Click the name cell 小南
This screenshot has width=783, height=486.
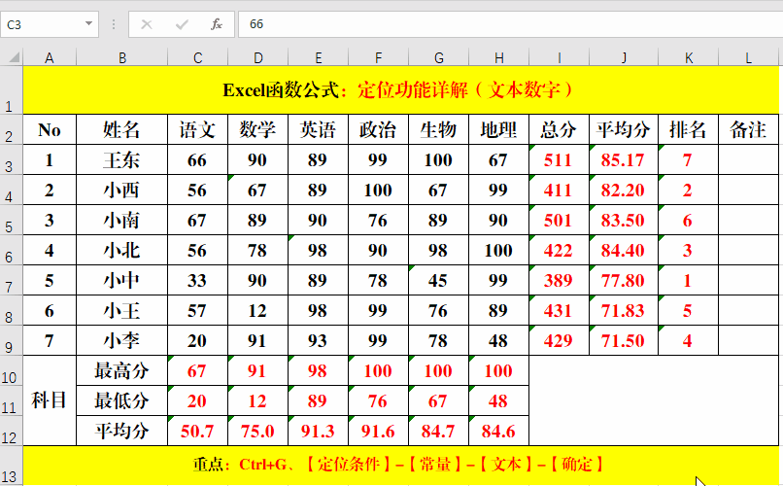pos(121,221)
